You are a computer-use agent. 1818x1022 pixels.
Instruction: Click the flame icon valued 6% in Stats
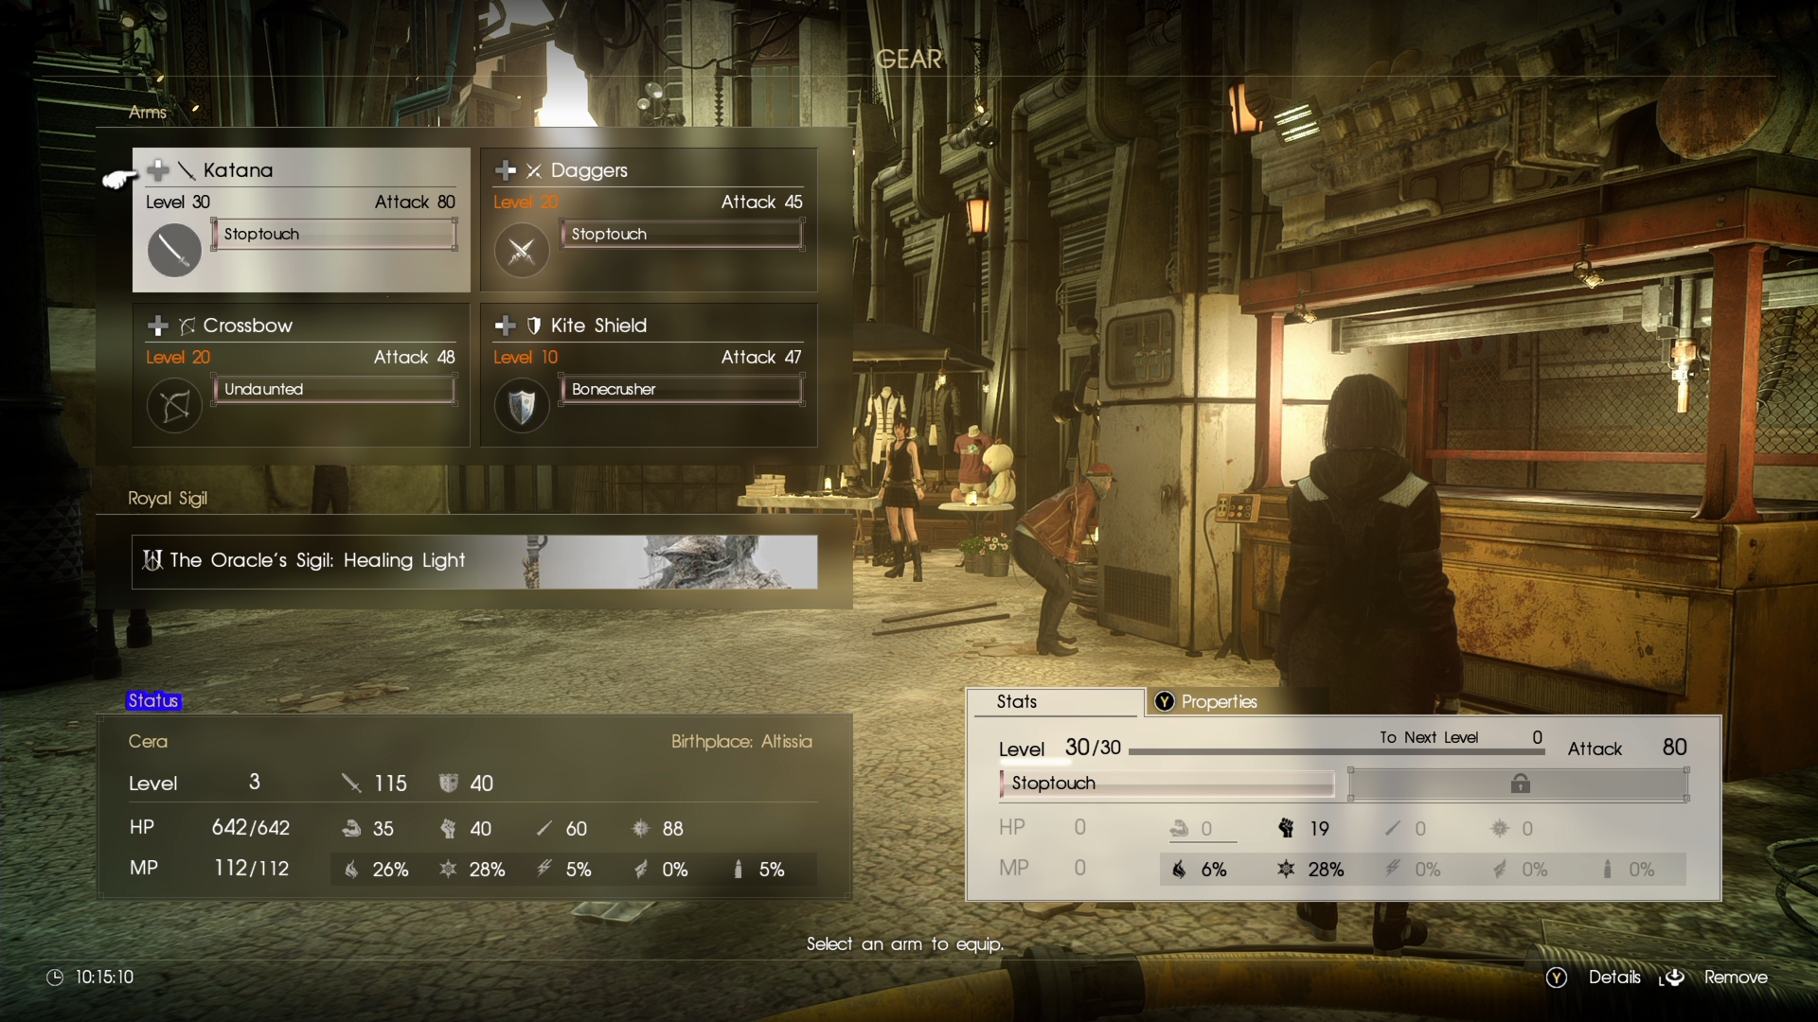pos(1179,869)
